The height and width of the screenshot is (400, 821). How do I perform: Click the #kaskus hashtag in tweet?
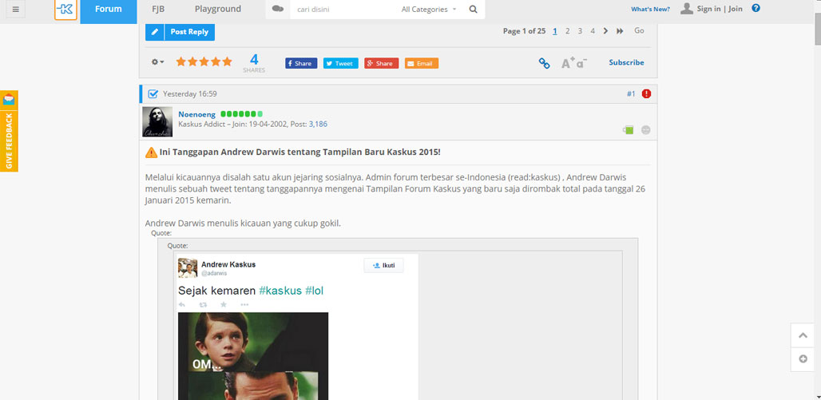280,291
